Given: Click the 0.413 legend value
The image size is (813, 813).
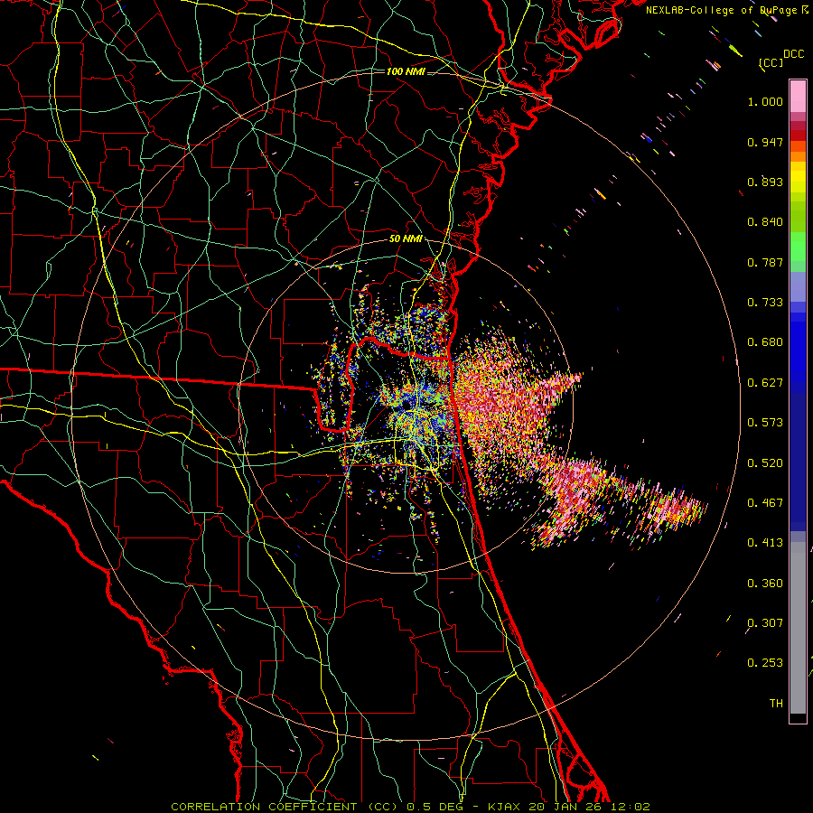Looking at the screenshot, I should point(765,543).
